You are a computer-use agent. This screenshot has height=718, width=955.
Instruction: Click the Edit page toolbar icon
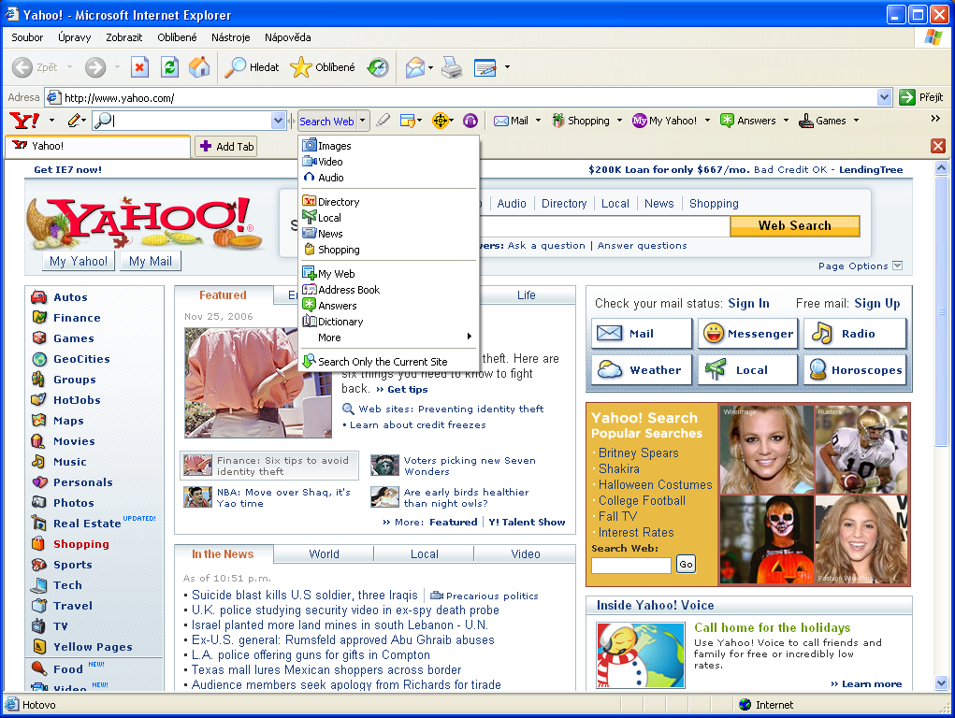click(x=485, y=67)
